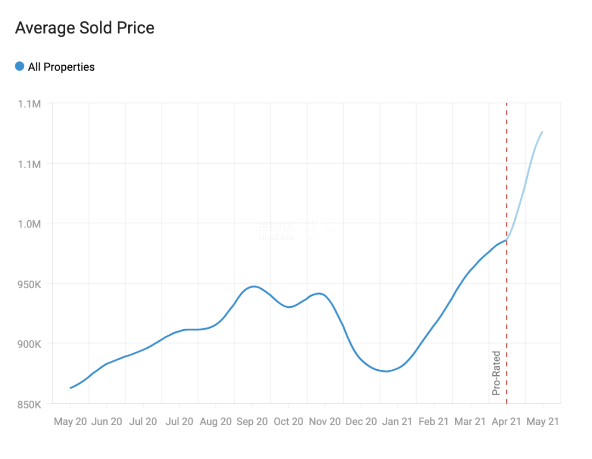Click the Nov 20 x-axis label
The width and height of the screenshot is (592, 459).
pos(325,422)
